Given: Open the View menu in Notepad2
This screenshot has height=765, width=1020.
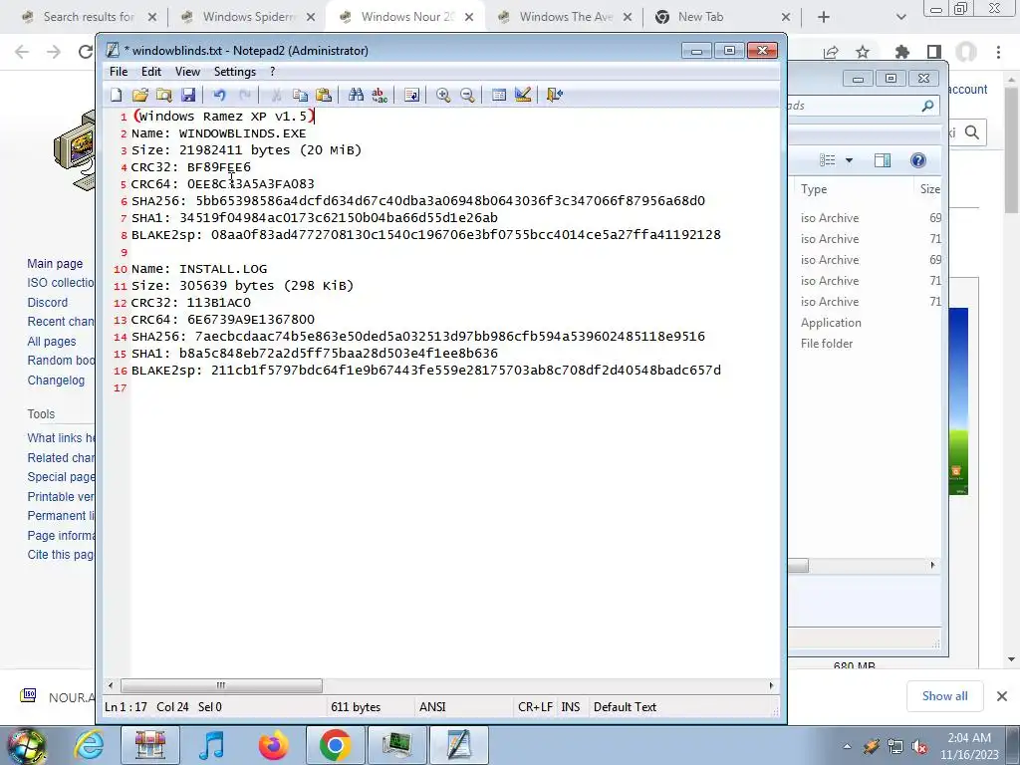Looking at the screenshot, I should click(x=187, y=72).
